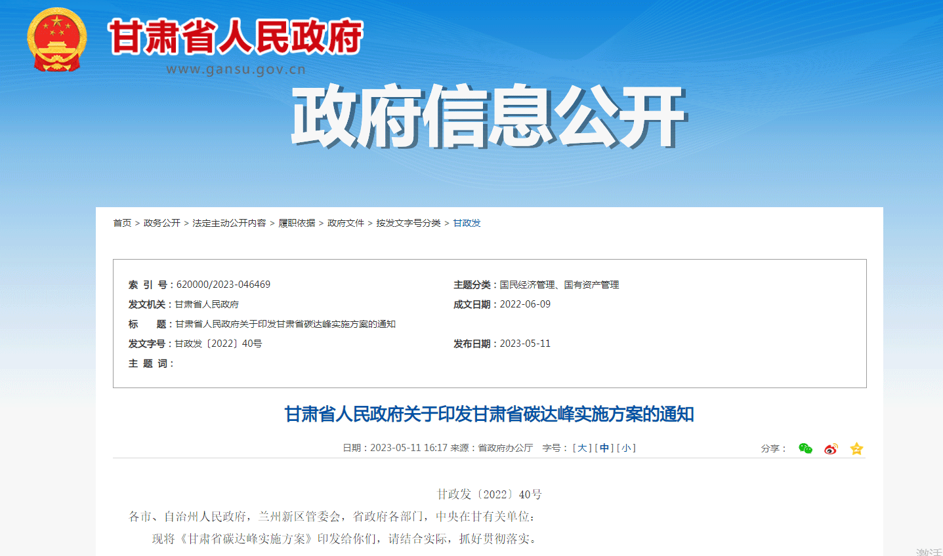Set font size to medium (中)
The image size is (943, 556).
click(x=604, y=448)
